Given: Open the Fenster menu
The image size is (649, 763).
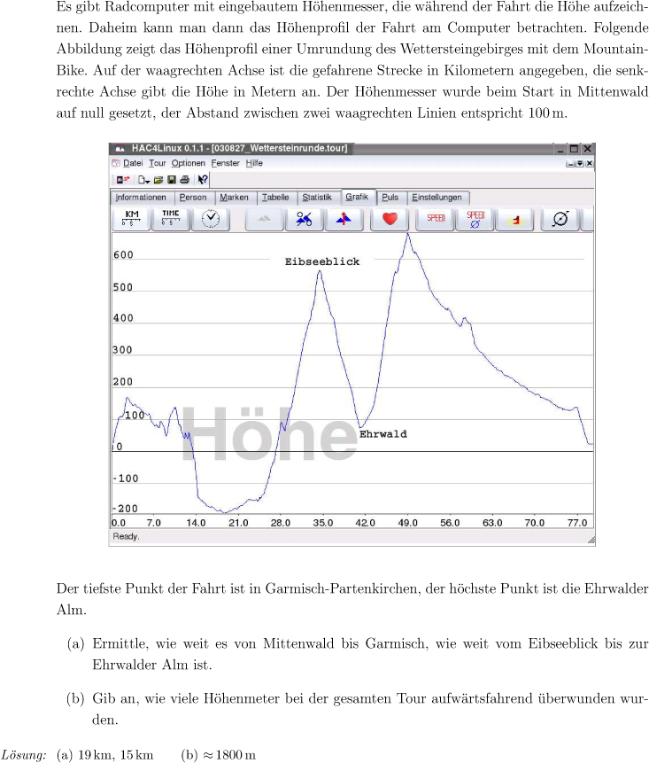Looking at the screenshot, I should tap(225, 163).
